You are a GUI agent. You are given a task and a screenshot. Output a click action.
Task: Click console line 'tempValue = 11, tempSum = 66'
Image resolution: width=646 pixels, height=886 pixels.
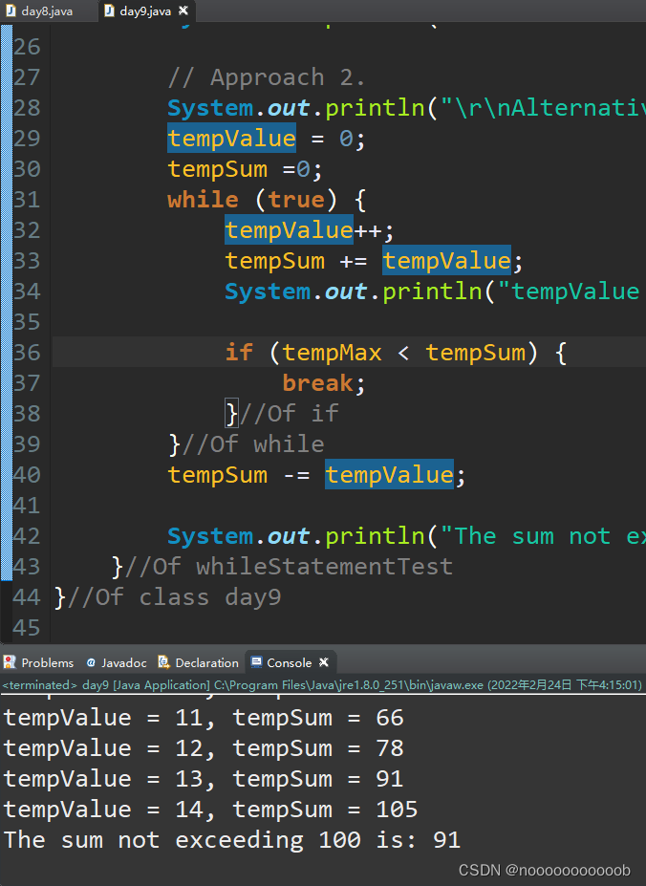tap(204, 718)
